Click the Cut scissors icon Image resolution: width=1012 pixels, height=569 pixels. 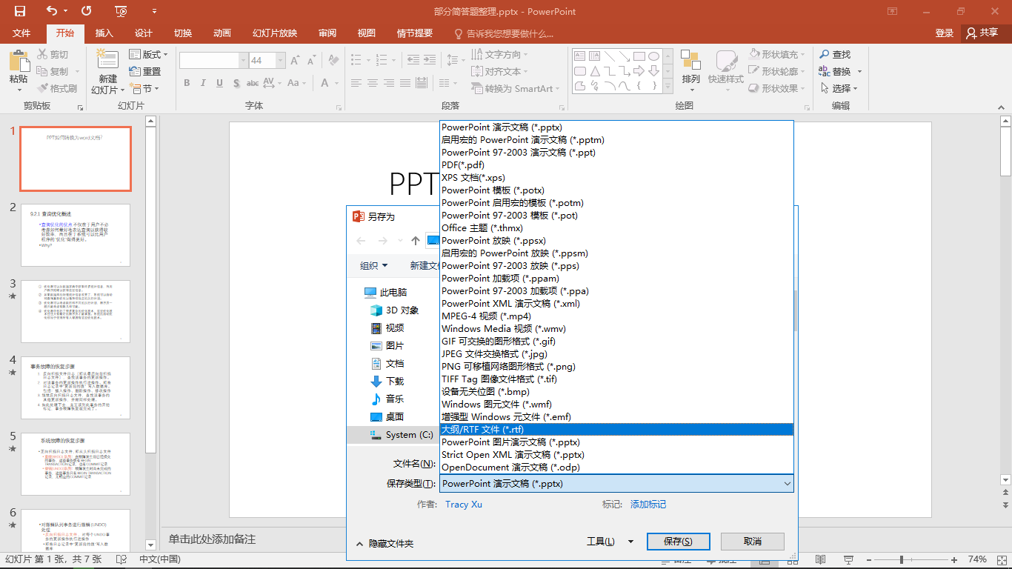pyautogui.click(x=43, y=54)
